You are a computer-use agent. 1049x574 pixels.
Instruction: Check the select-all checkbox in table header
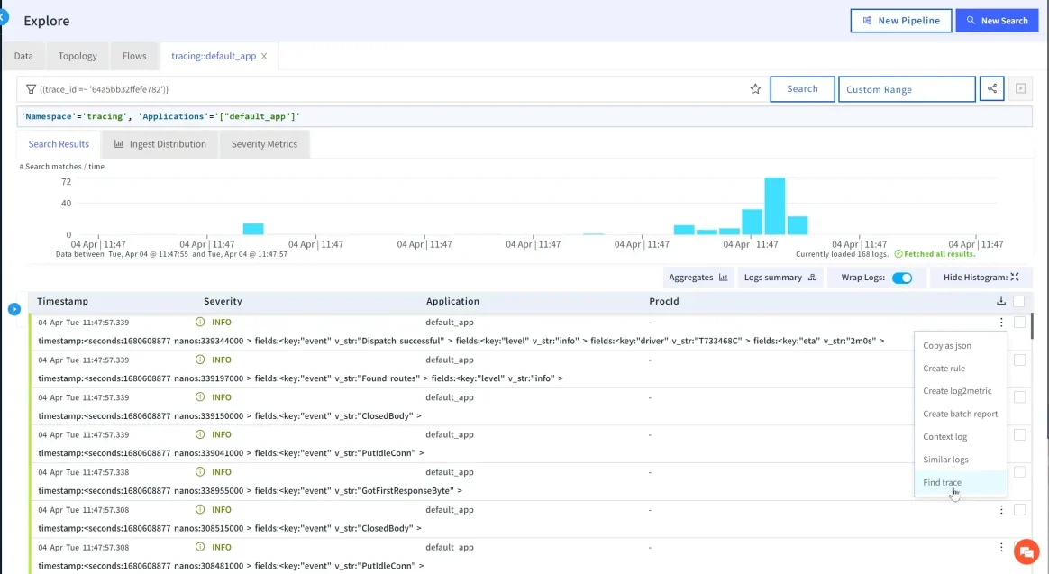tap(1019, 302)
